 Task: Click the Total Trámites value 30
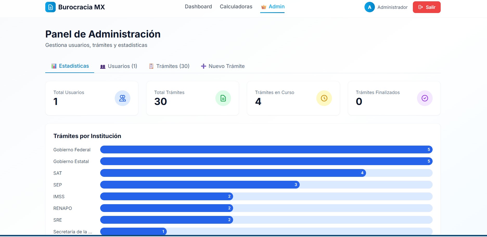(x=161, y=101)
